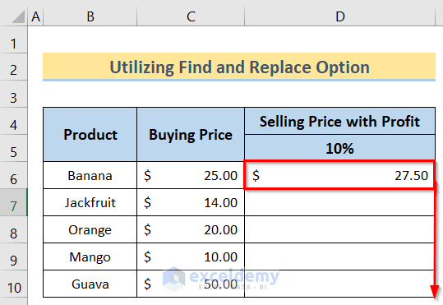Select the Product header cell
Viewport: 443px width, 305px height.
pyautogui.click(x=90, y=135)
